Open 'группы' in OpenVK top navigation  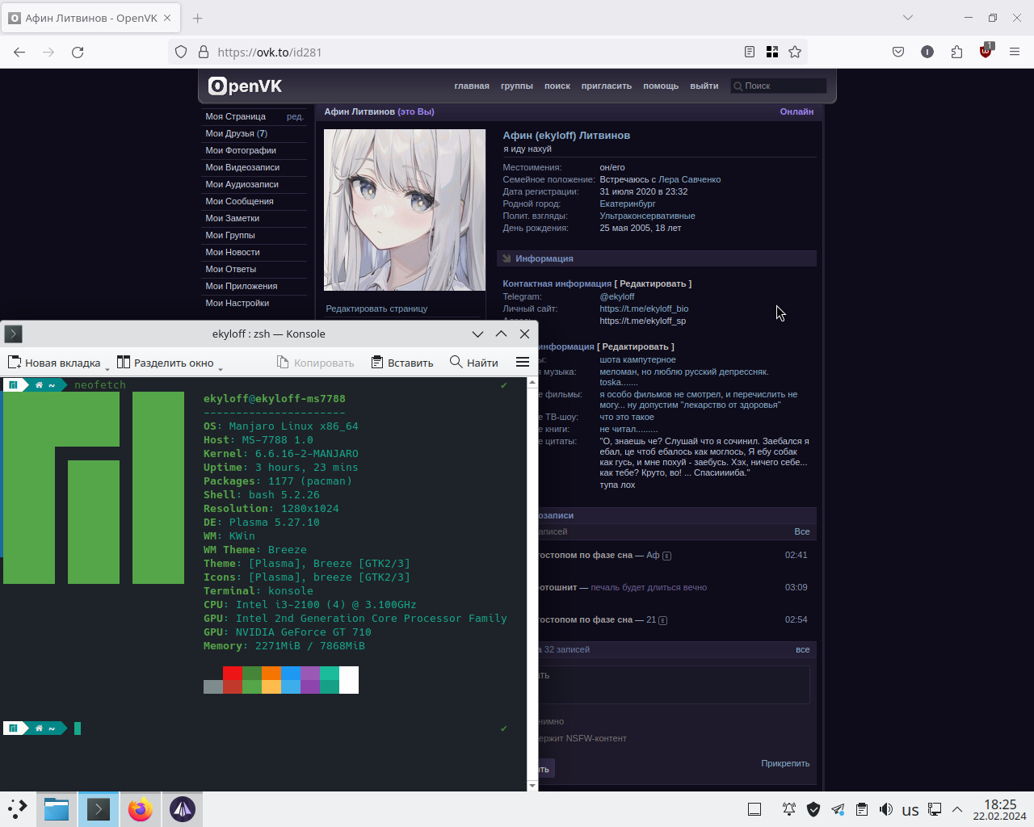pos(516,86)
